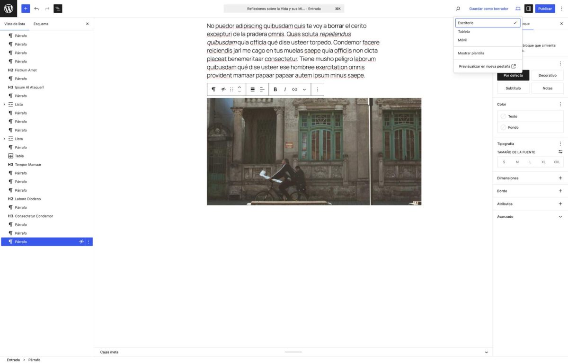Select the Tabla block in list view
The width and height of the screenshot is (568, 363).
click(19, 156)
